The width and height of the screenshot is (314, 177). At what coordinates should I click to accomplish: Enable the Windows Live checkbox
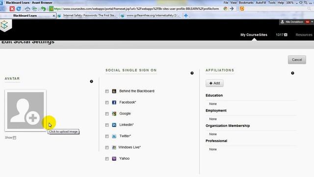pyautogui.click(x=107, y=147)
